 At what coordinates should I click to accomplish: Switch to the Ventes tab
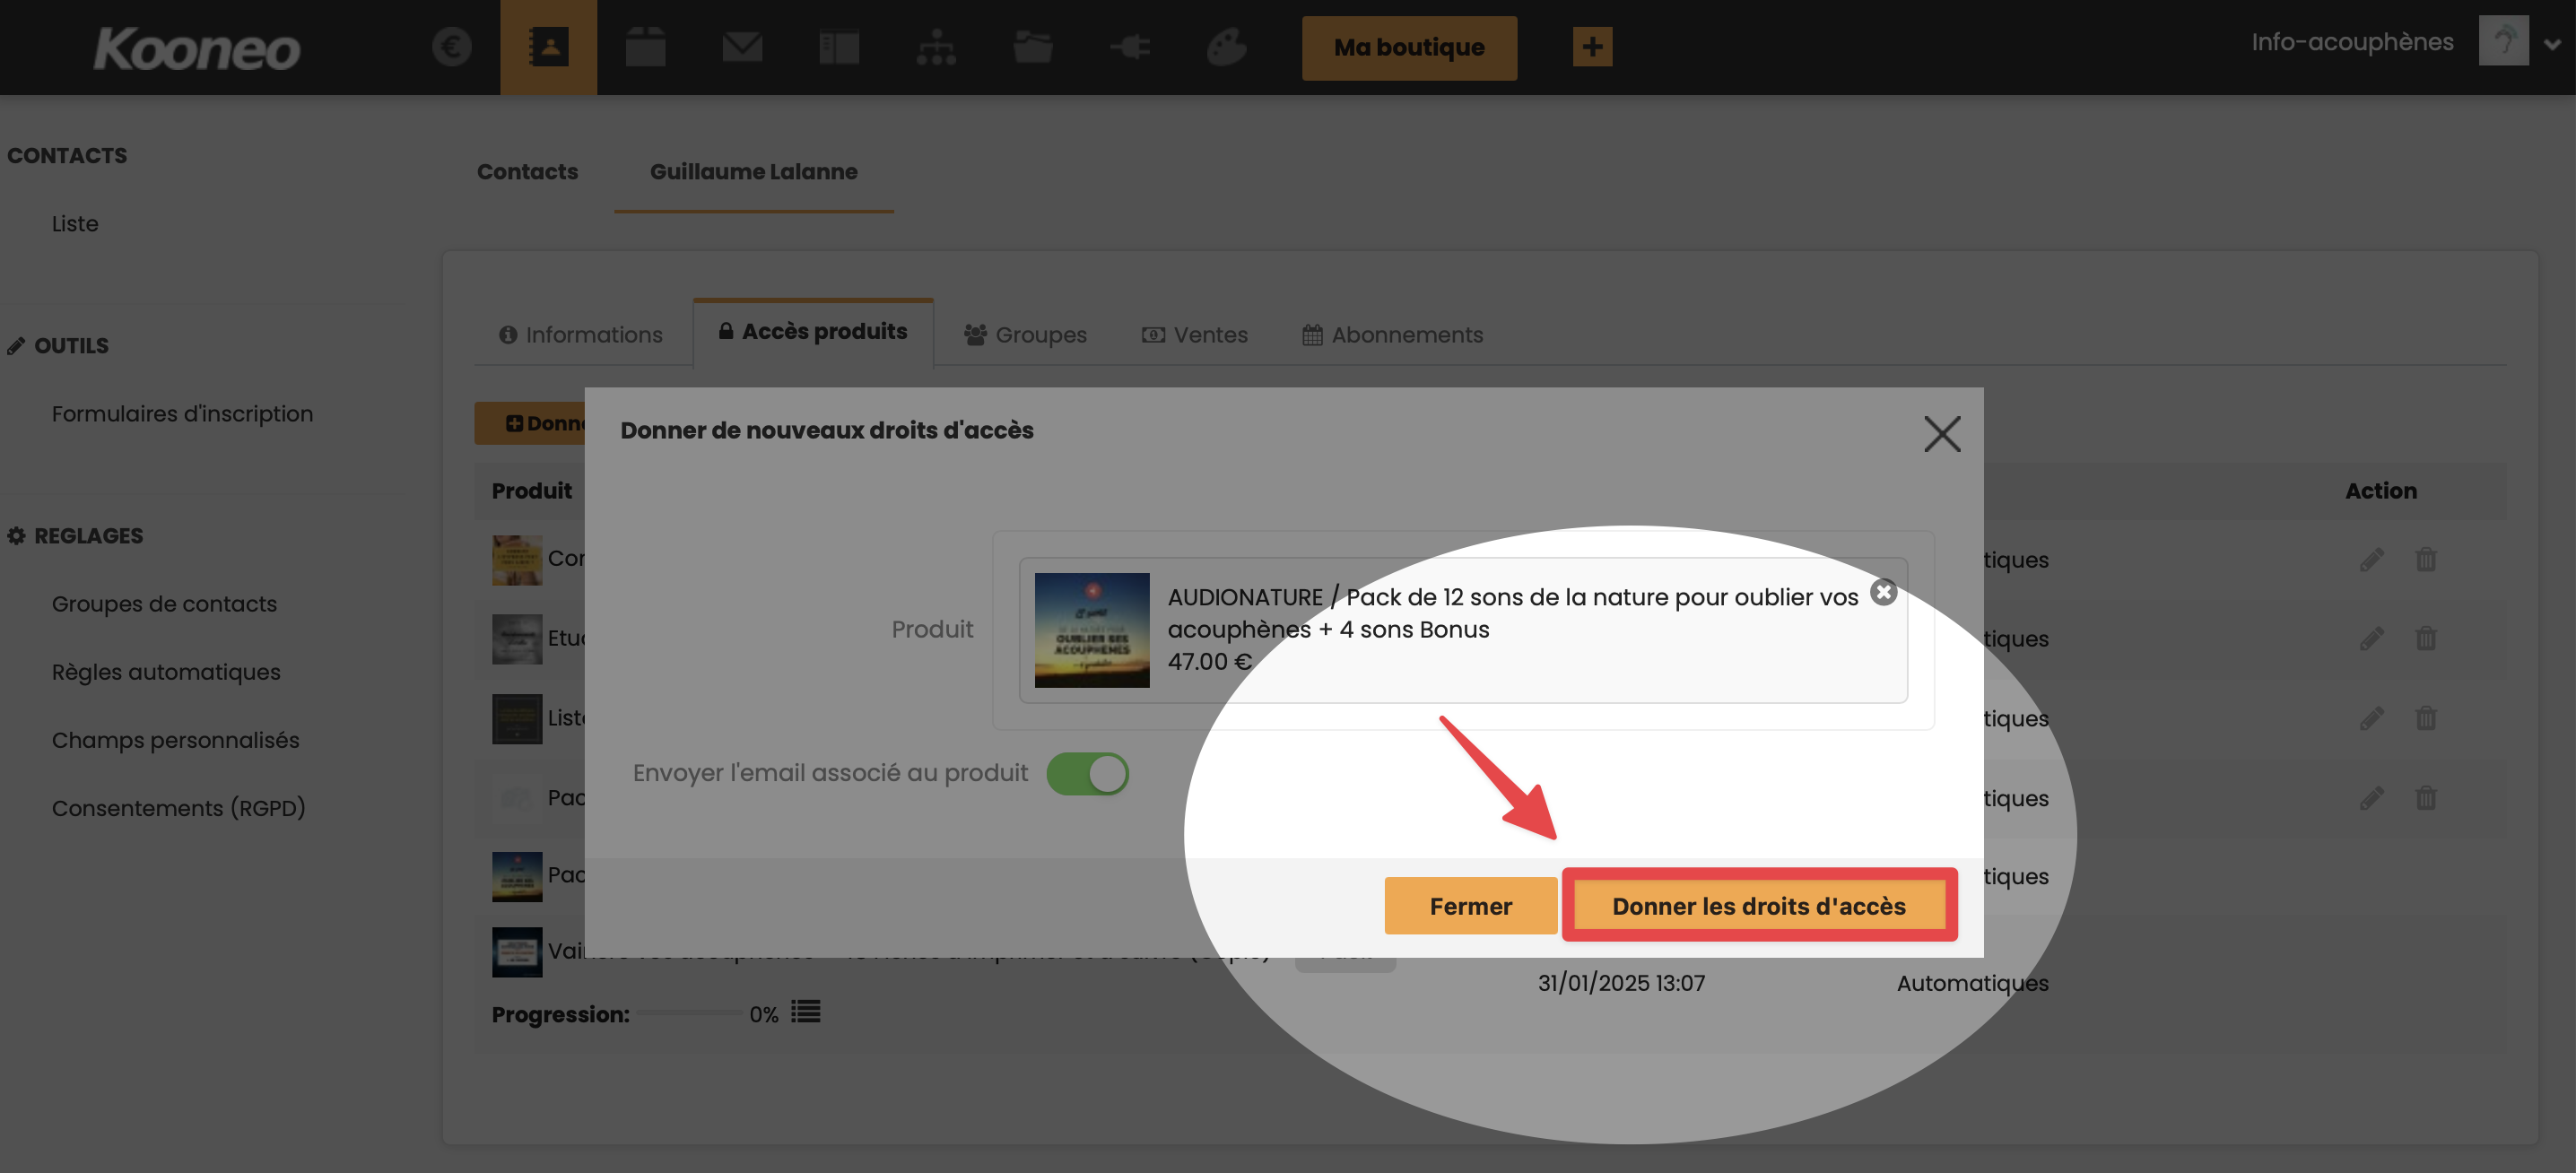coord(1195,335)
